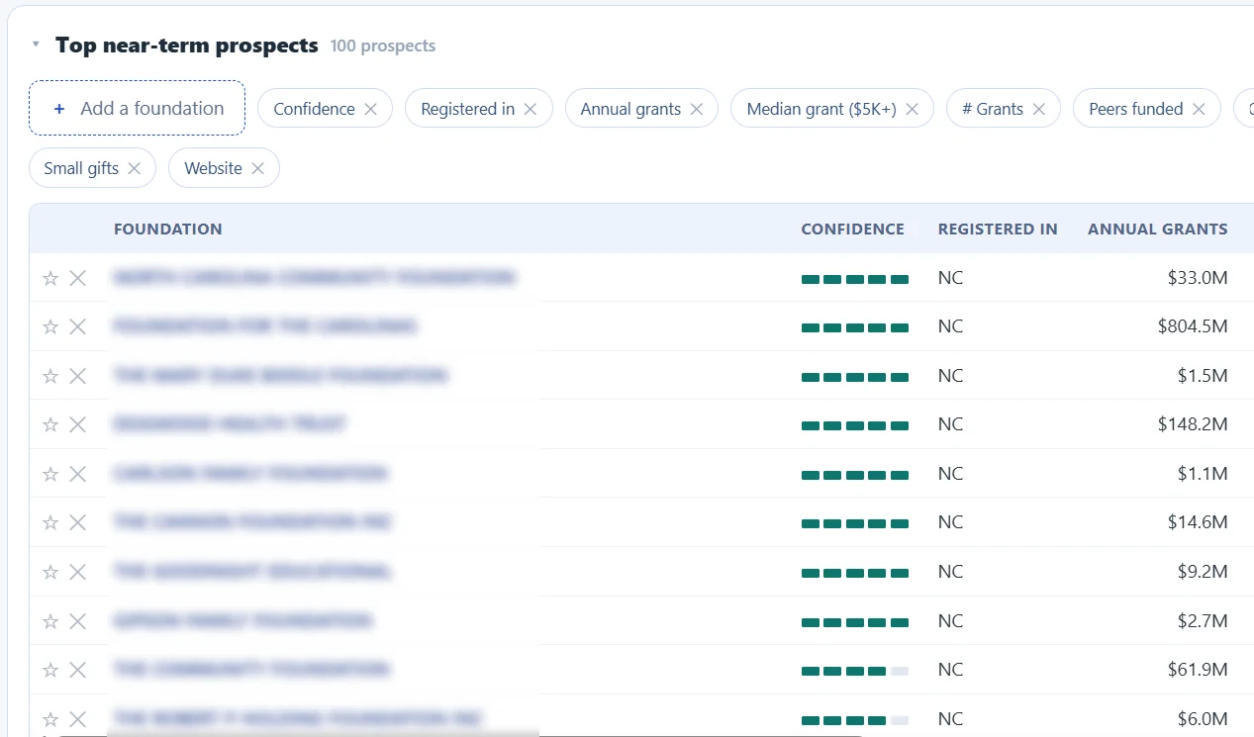Image resolution: width=1254 pixels, height=737 pixels.
Task: Favorite the row showing $2.7M annual grants
Action: [x=50, y=621]
